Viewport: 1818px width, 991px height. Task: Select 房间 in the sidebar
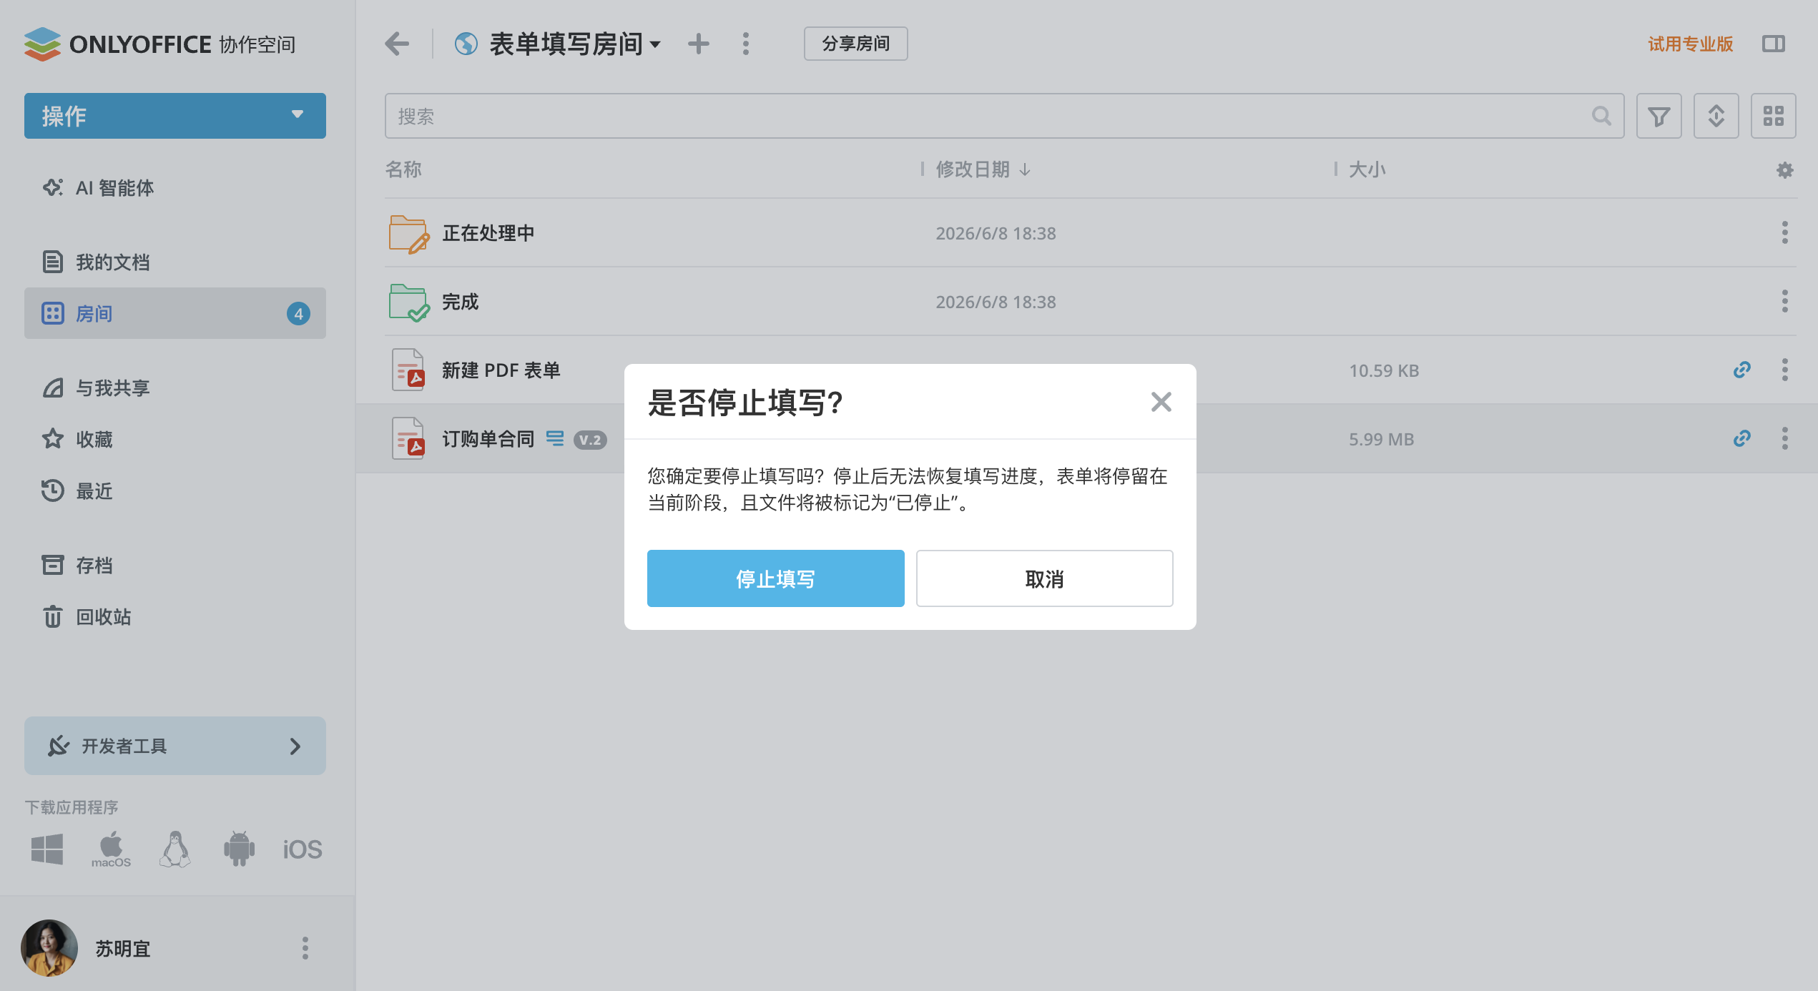tap(175, 313)
